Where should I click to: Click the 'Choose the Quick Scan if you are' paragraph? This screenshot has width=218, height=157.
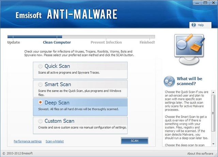(x=186, y=101)
